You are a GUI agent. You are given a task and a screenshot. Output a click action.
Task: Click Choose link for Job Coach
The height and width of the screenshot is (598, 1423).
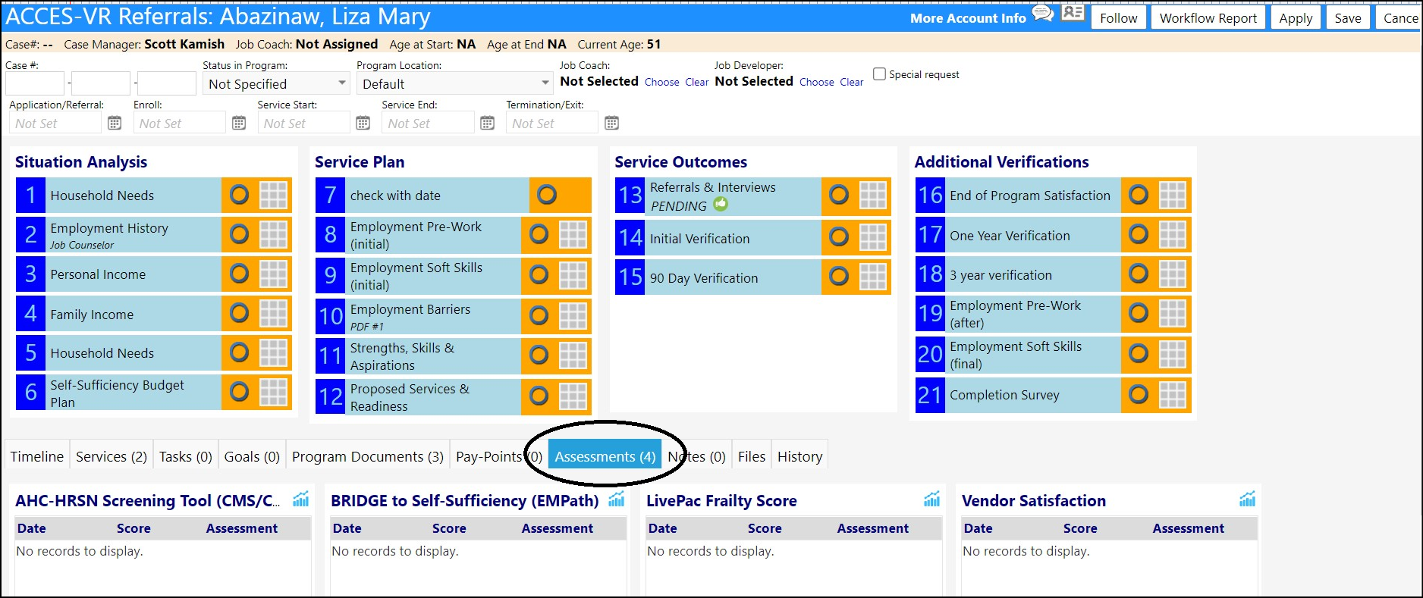pos(662,82)
